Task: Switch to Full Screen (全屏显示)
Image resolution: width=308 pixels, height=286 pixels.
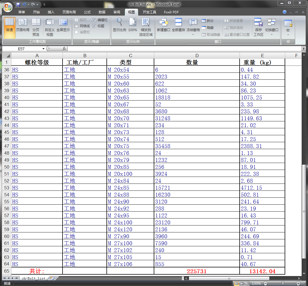Action: (x=63, y=25)
